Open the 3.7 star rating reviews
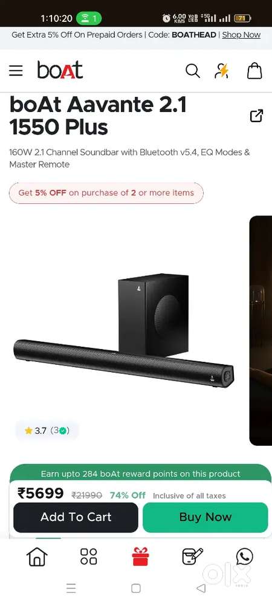 pos(47,431)
